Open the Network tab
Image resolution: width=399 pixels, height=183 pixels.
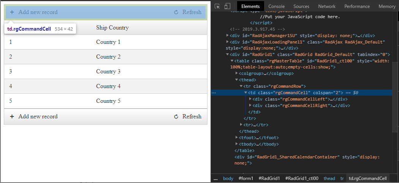tap(326, 6)
